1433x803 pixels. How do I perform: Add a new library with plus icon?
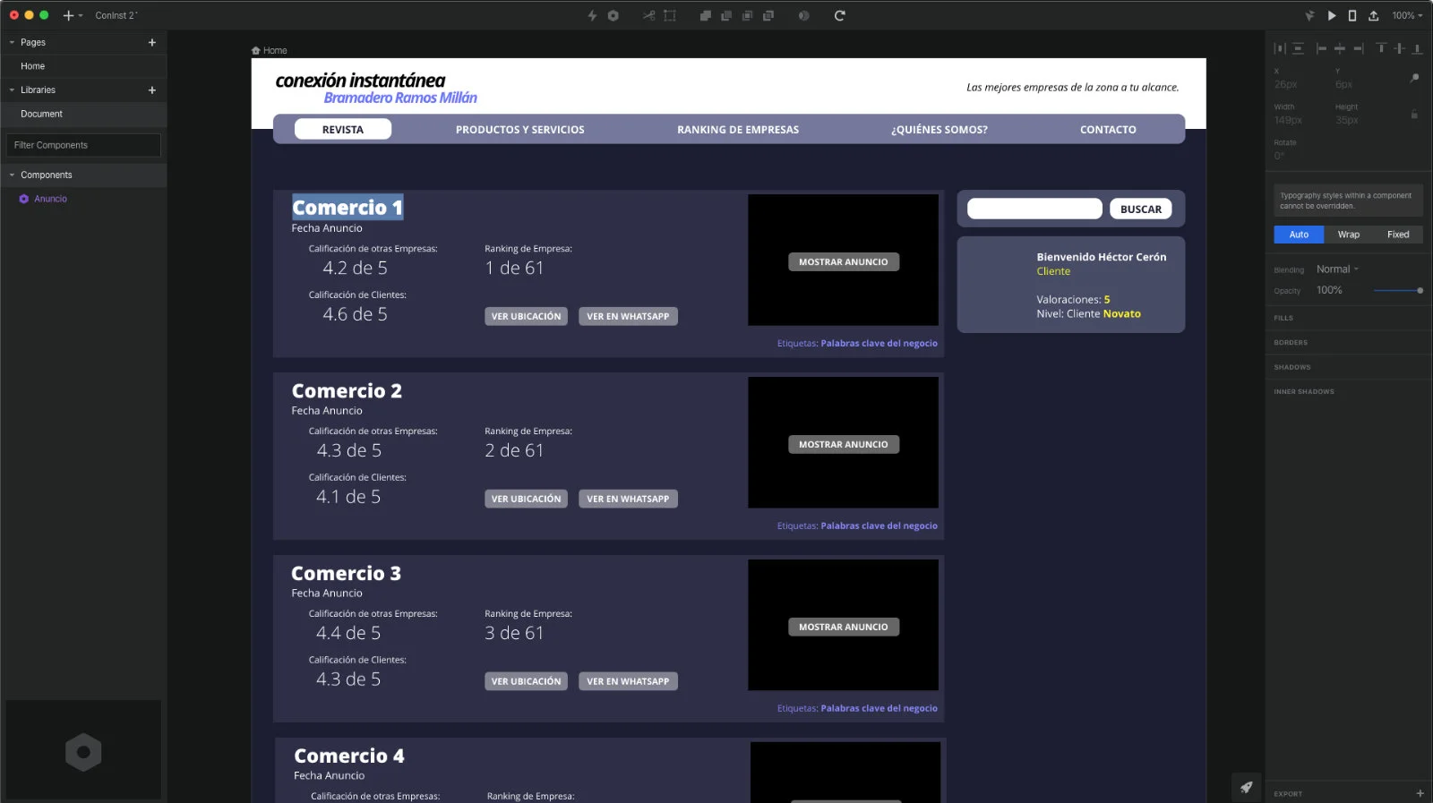tap(152, 90)
